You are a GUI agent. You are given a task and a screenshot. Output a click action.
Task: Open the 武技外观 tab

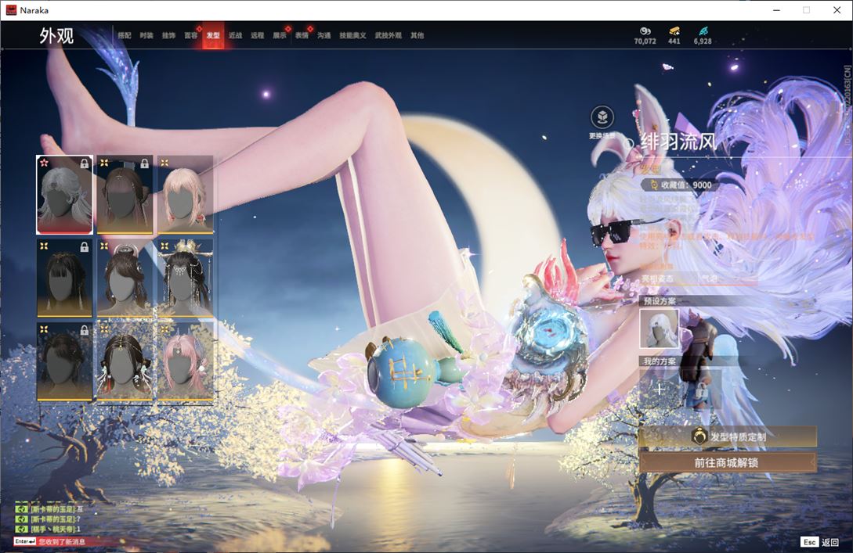388,35
